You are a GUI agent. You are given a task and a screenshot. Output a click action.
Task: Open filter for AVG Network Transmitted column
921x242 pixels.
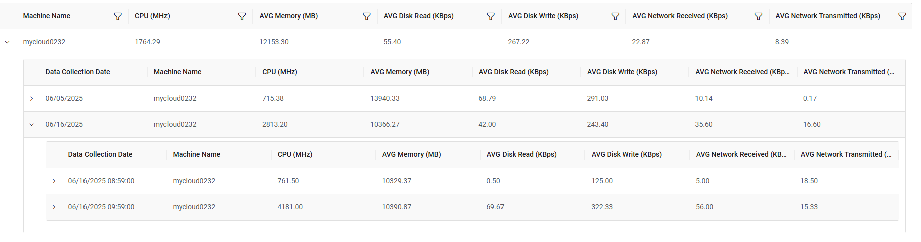902,16
